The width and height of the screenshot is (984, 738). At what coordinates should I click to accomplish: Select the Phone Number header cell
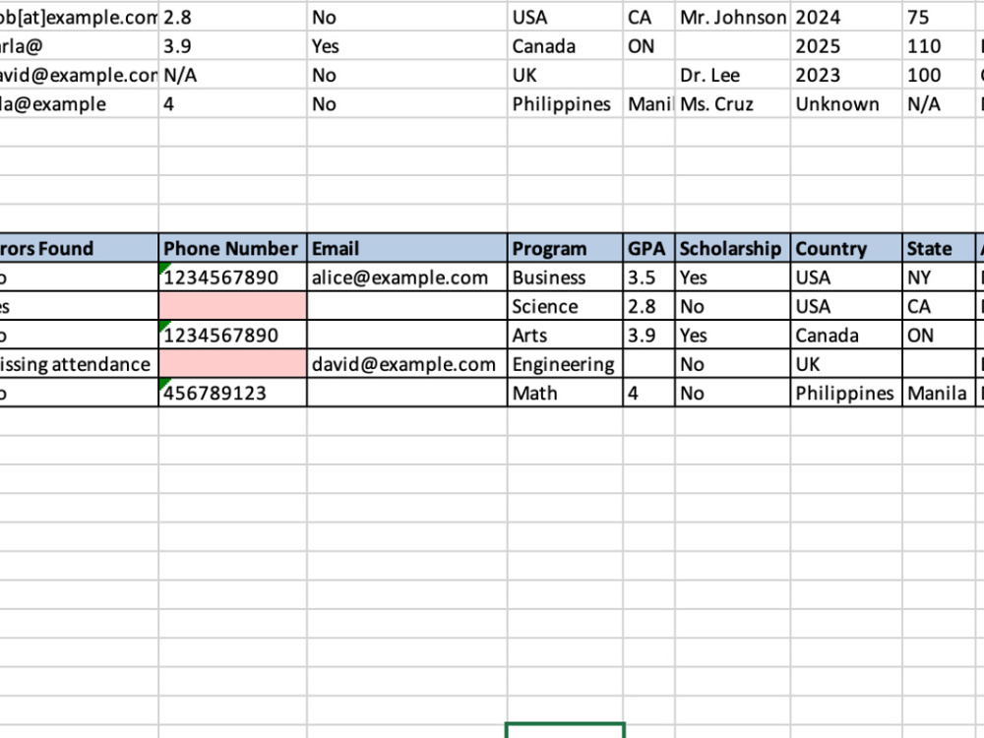click(233, 248)
